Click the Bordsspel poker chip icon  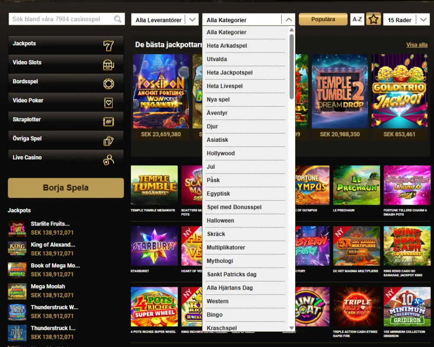point(108,84)
